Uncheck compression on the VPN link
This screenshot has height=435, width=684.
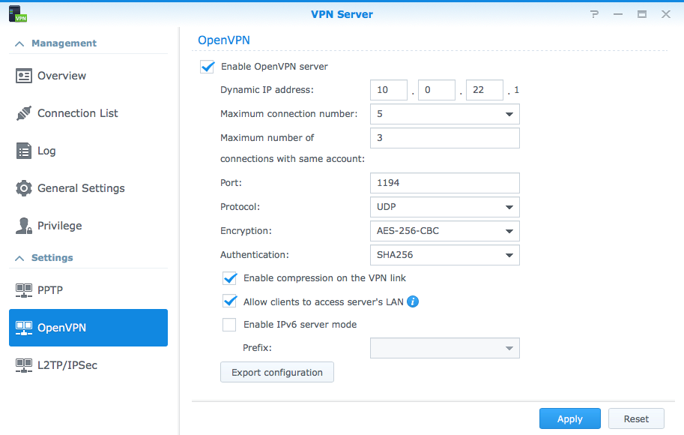[x=229, y=277]
